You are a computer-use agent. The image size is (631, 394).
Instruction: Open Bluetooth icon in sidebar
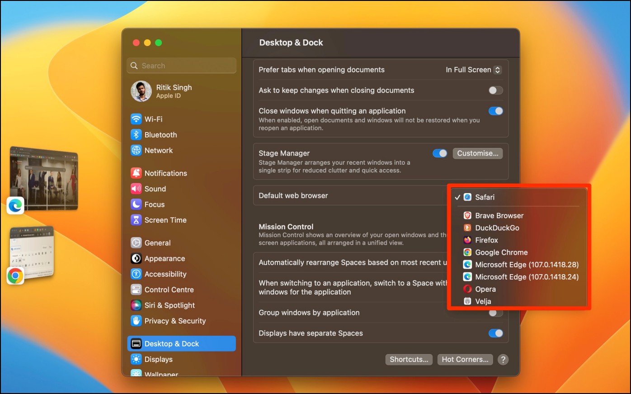pyautogui.click(x=136, y=135)
